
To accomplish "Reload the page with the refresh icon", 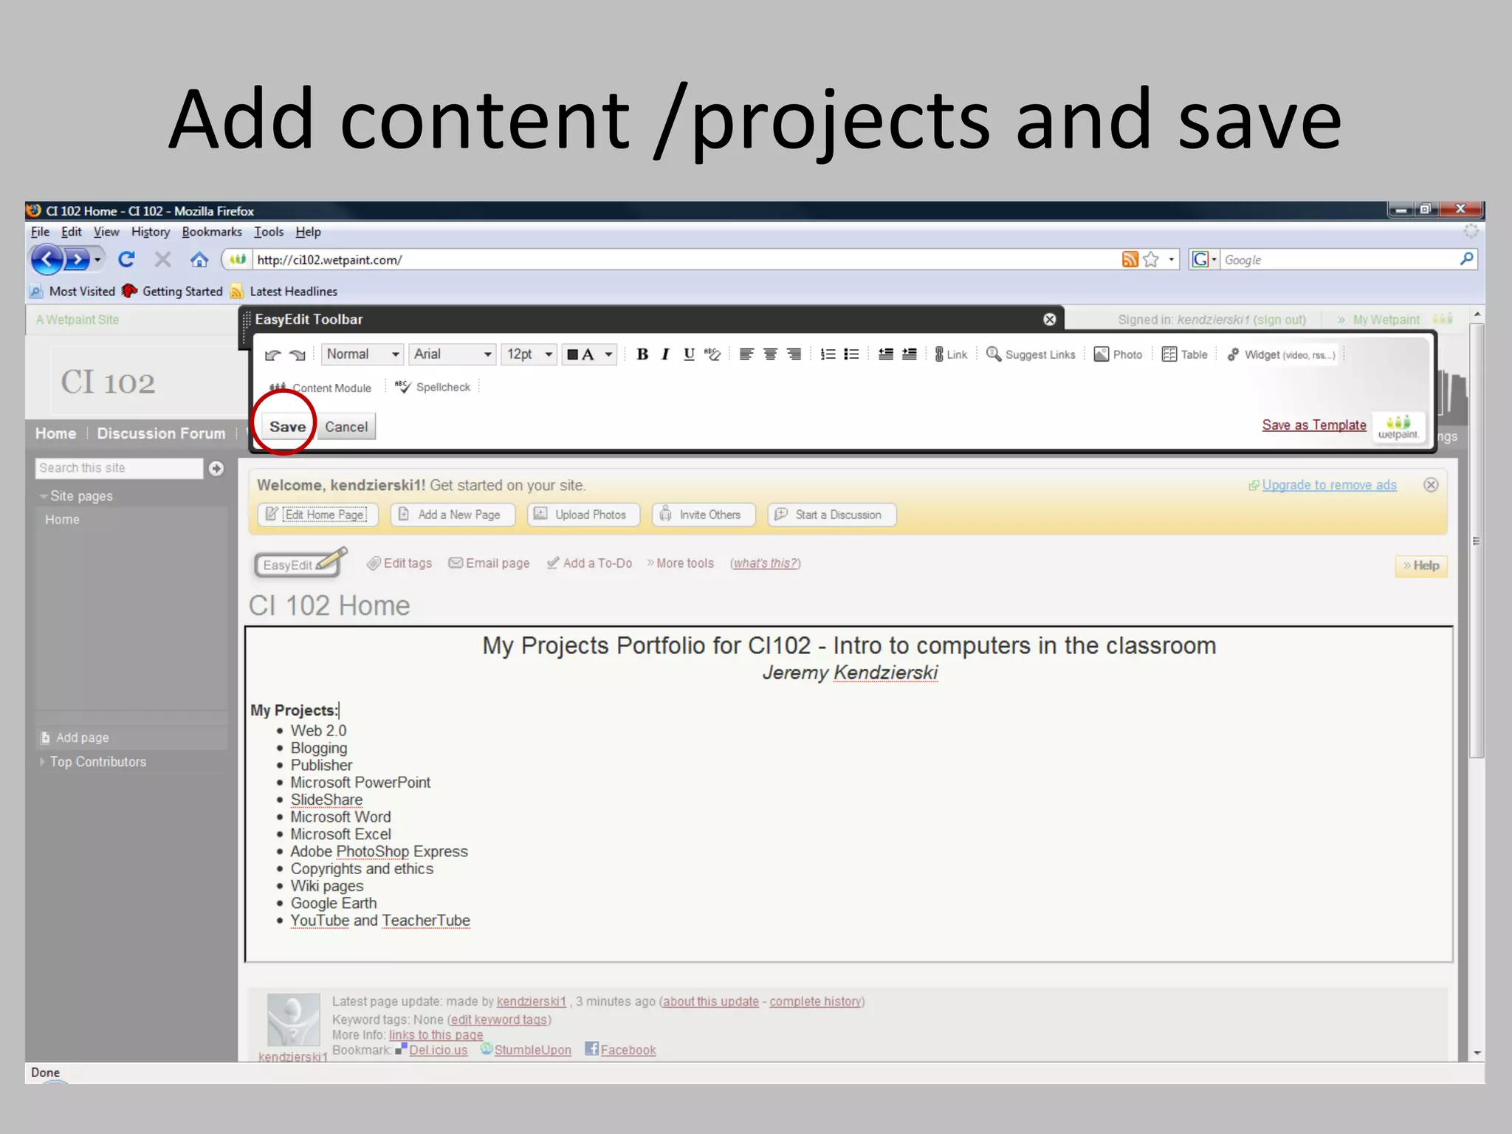I will (126, 259).
